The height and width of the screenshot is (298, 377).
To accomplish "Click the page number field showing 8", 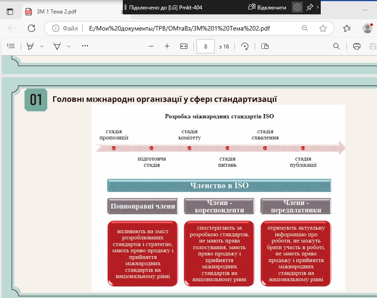I will click(x=206, y=46).
